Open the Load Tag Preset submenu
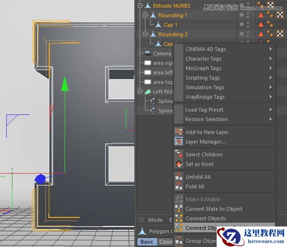 [x=224, y=110]
